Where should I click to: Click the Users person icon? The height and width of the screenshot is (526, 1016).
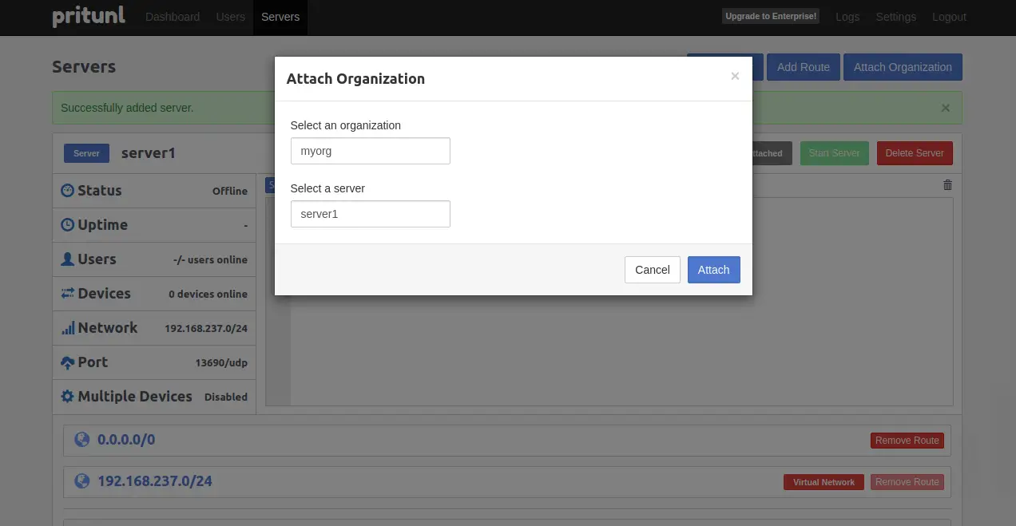(x=68, y=259)
